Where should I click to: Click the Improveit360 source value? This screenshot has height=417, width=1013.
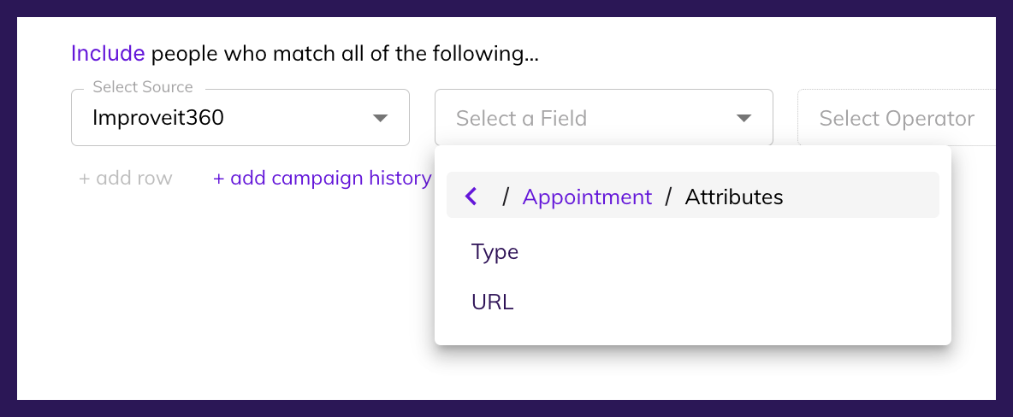pos(158,118)
